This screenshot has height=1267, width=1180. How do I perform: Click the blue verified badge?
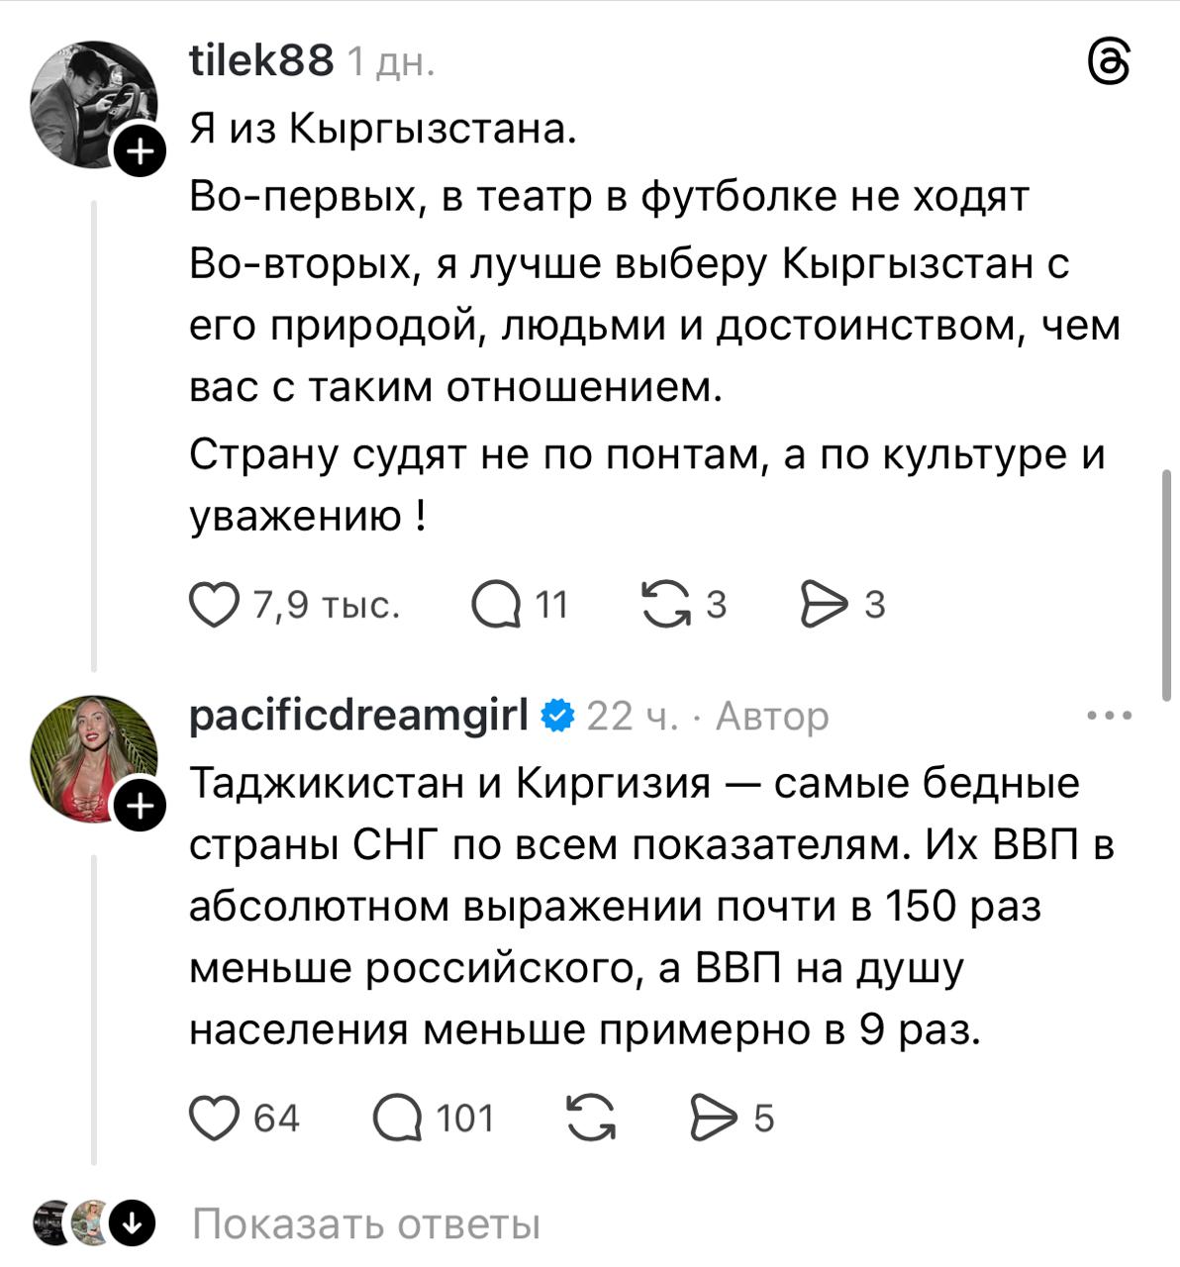[x=558, y=715]
